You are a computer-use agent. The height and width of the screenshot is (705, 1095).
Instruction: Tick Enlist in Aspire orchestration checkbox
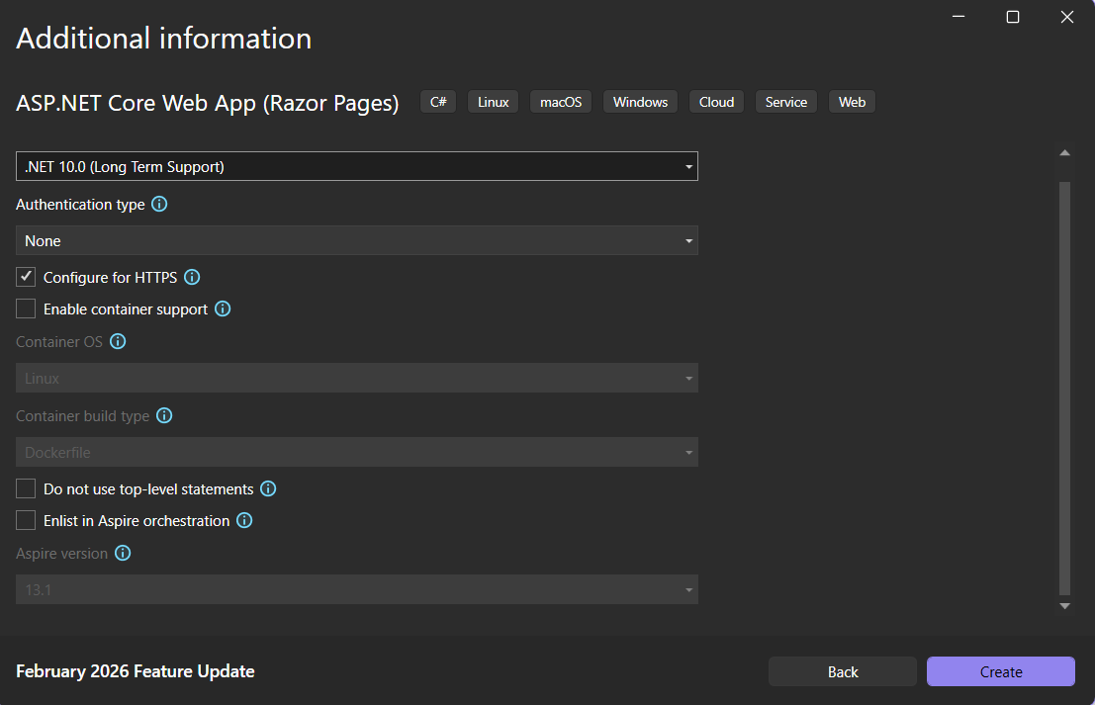[x=26, y=521]
